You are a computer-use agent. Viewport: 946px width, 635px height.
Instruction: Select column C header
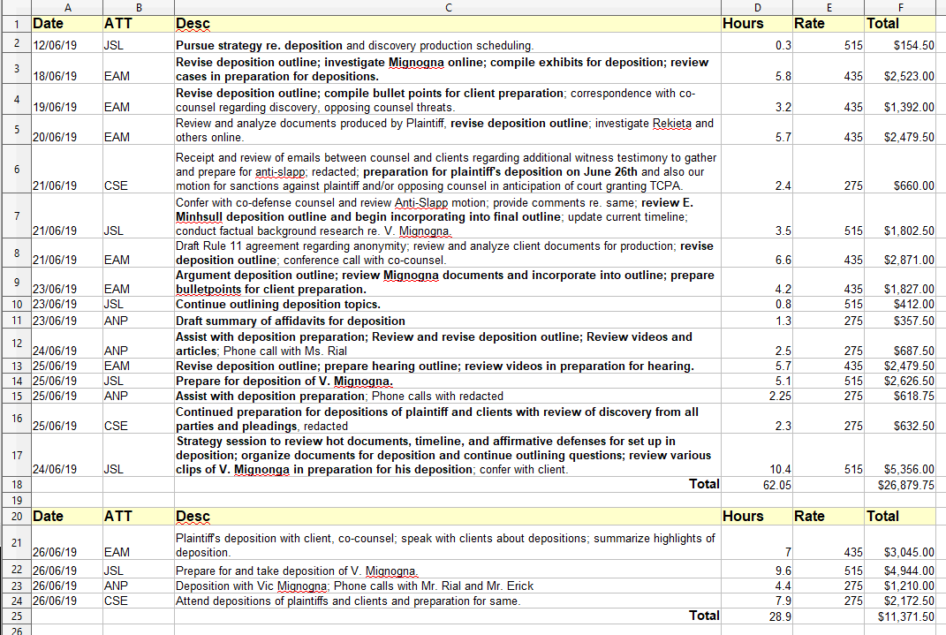pos(448,7)
